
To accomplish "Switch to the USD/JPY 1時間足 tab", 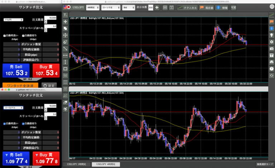I will tap(76, 164).
